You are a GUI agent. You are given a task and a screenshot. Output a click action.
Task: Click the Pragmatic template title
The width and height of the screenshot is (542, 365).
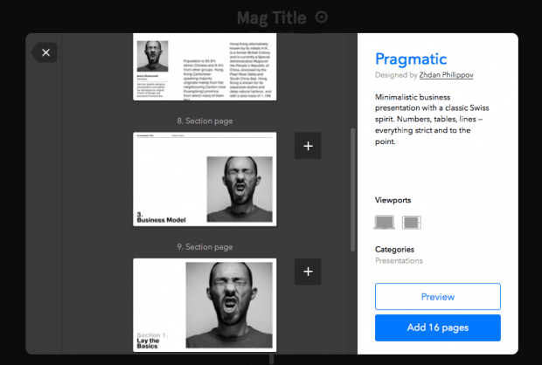[410, 59]
